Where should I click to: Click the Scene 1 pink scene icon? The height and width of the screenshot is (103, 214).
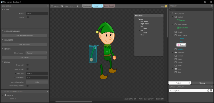click(178, 45)
